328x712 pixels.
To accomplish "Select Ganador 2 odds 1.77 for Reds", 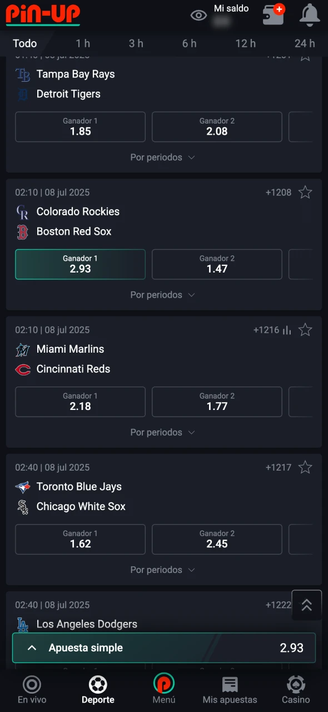I will point(217,402).
